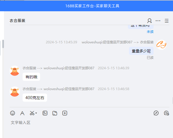Send an image via picture icon
This screenshot has height=138, width=173.
coord(45,113)
